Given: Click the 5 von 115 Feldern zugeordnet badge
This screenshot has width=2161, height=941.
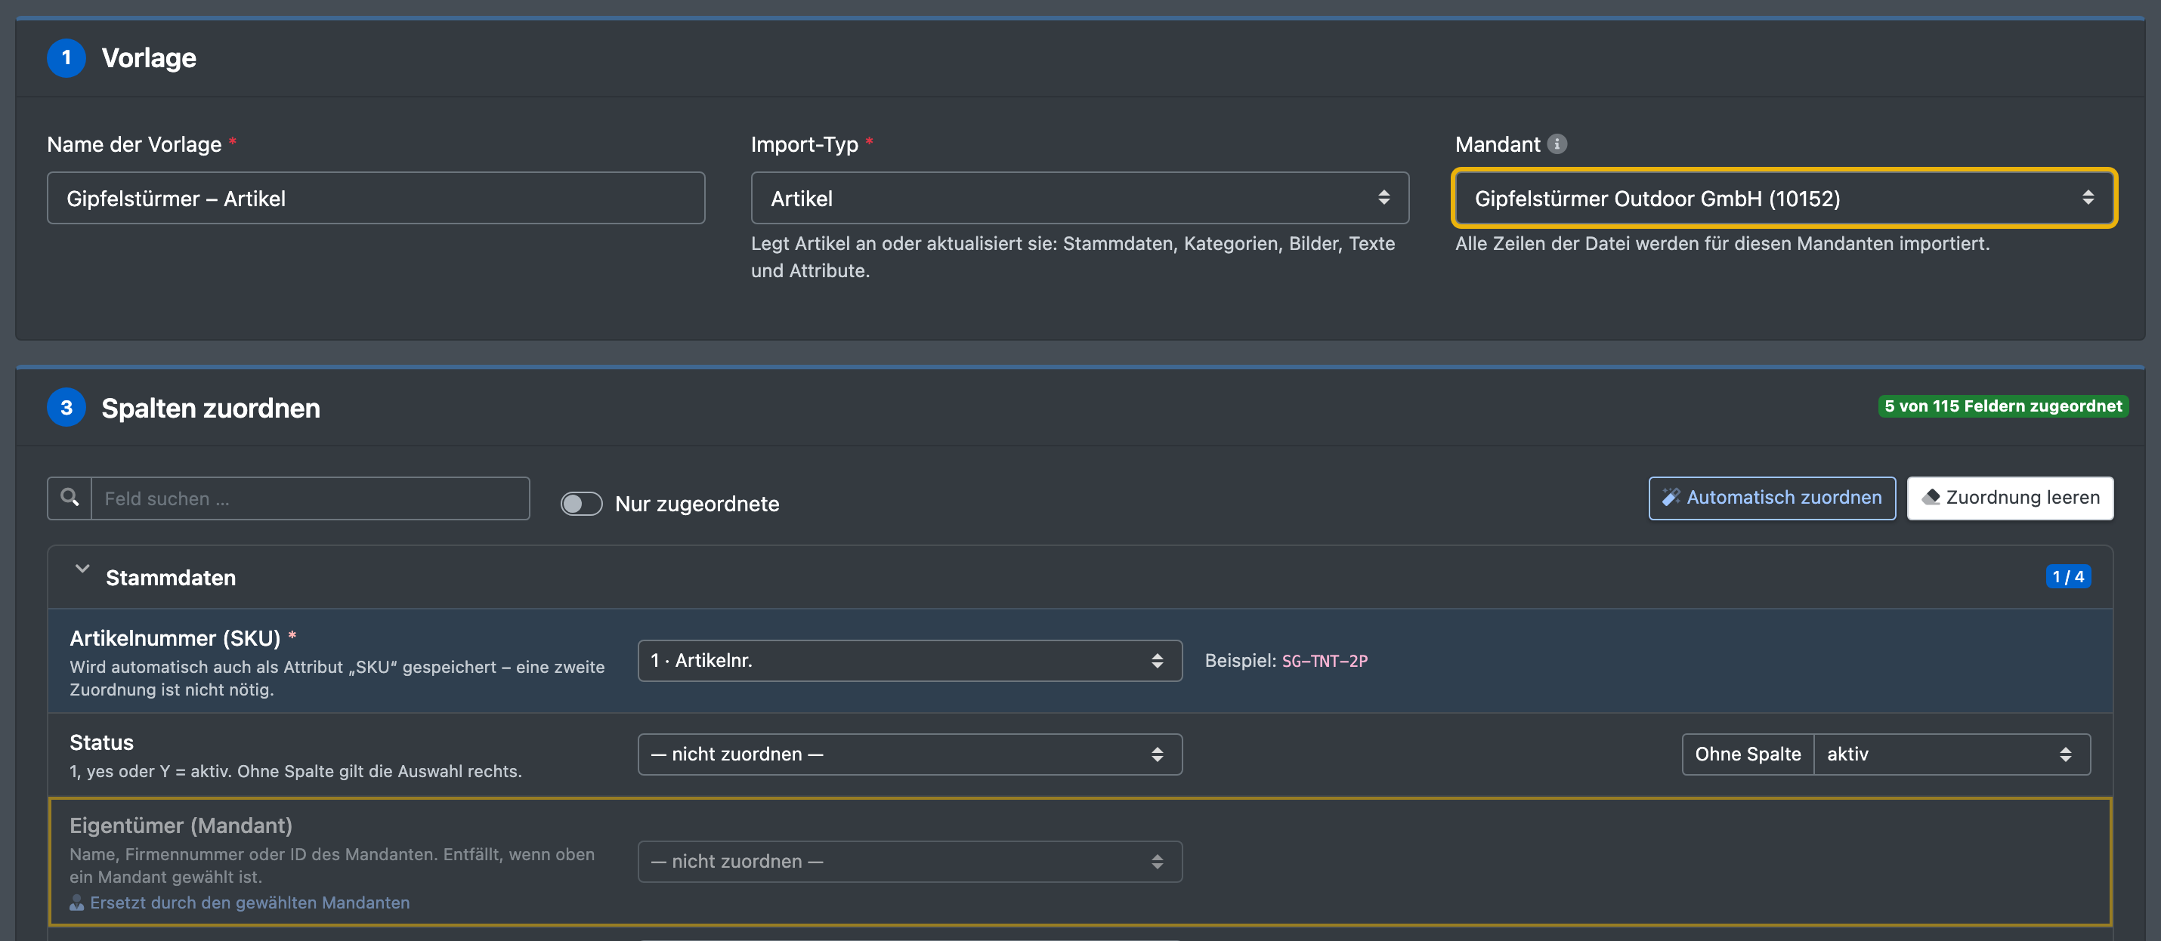Looking at the screenshot, I should click(2002, 407).
